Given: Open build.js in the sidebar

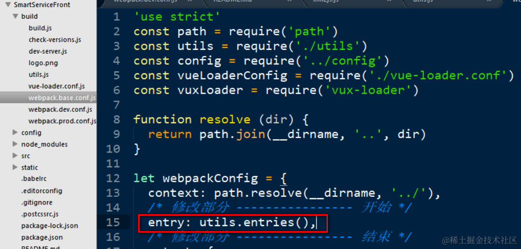Looking at the screenshot, I should tap(40, 28).
